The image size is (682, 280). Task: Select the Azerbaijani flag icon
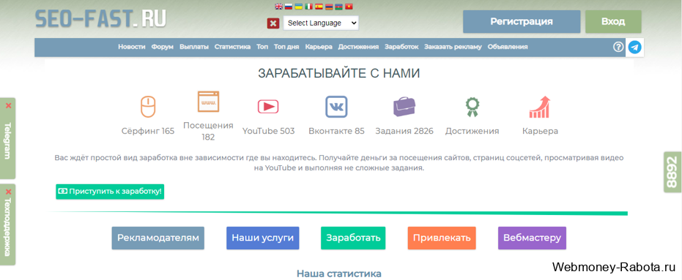click(x=339, y=7)
